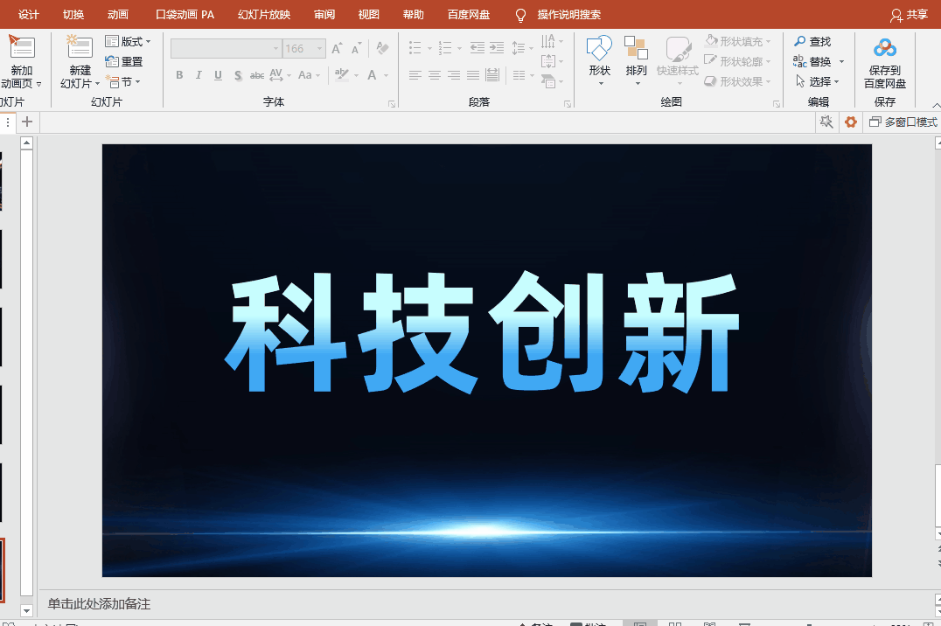Decrease the list indent level
This screenshot has height=626, width=941.
(477, 48)
